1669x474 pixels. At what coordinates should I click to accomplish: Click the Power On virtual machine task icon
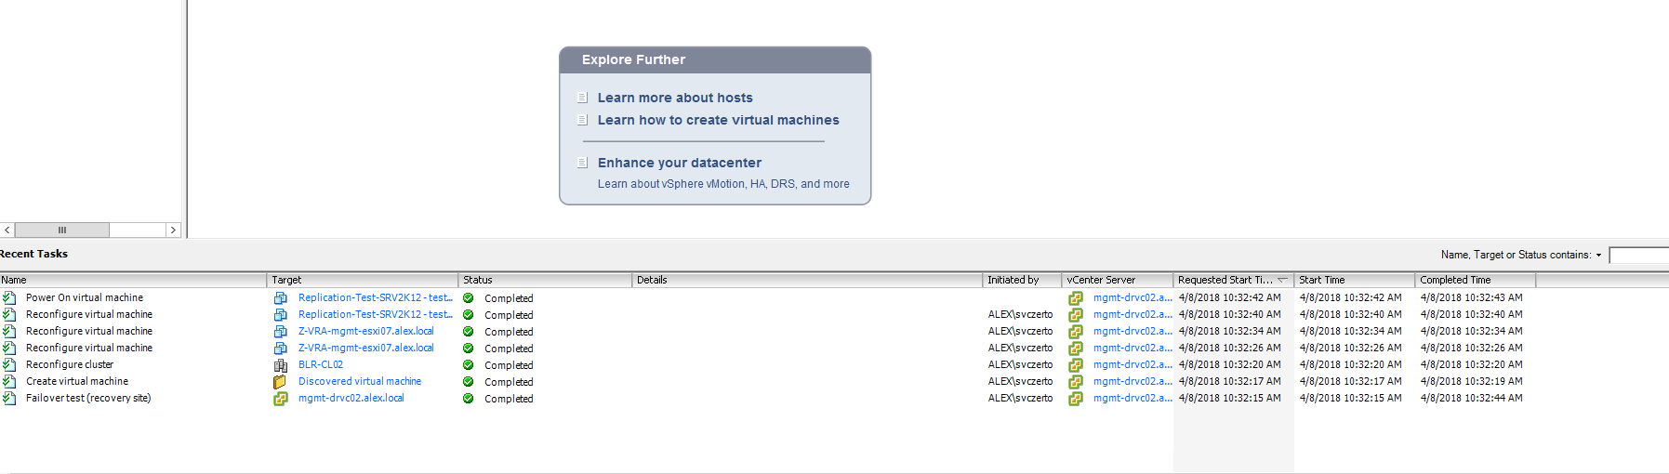9,297
